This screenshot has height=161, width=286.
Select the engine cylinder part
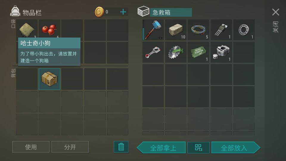click(x=221, y=52)
